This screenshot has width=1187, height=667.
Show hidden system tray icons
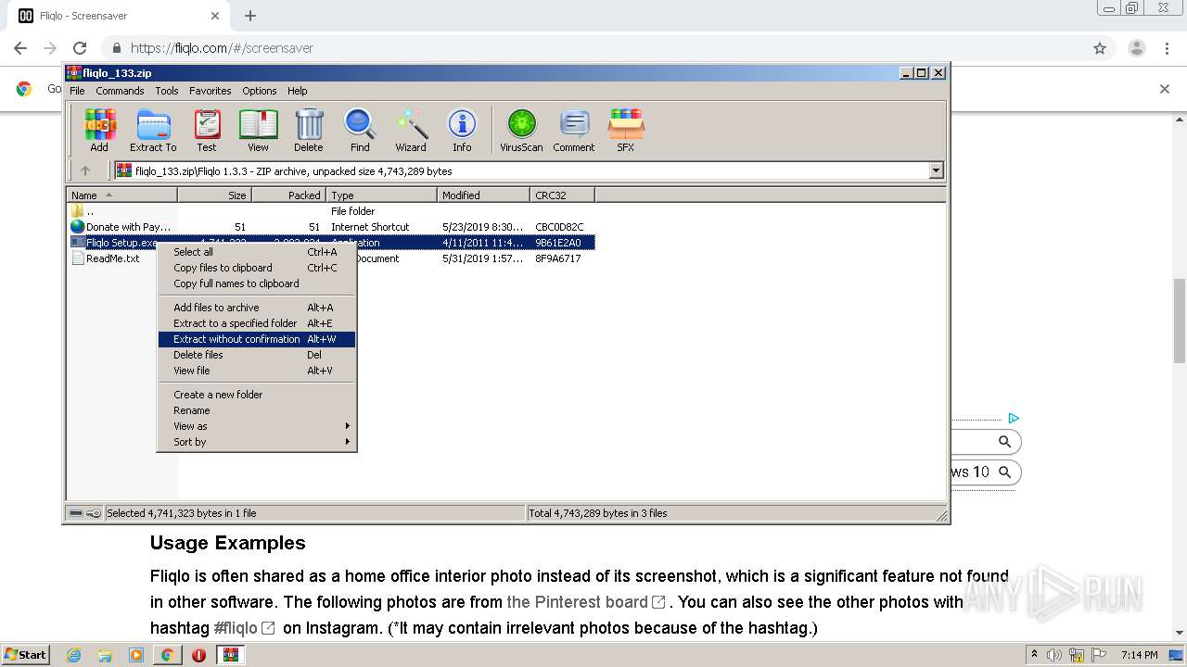pos(1034,655)
